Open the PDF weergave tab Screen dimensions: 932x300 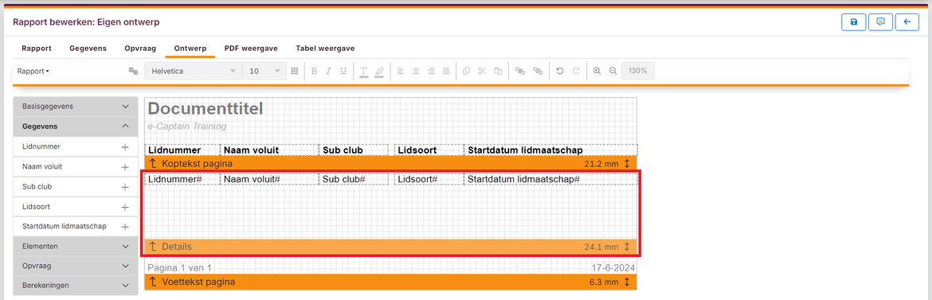[252, 48]
